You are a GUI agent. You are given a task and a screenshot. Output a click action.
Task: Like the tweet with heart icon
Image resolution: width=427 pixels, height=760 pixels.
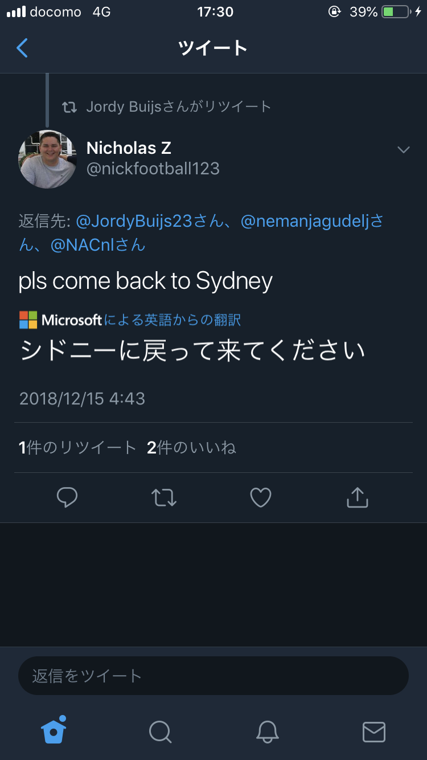pyautogui.click(x=261, y=497)
